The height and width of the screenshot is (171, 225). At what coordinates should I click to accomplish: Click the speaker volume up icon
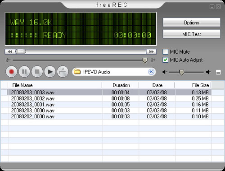208,72
